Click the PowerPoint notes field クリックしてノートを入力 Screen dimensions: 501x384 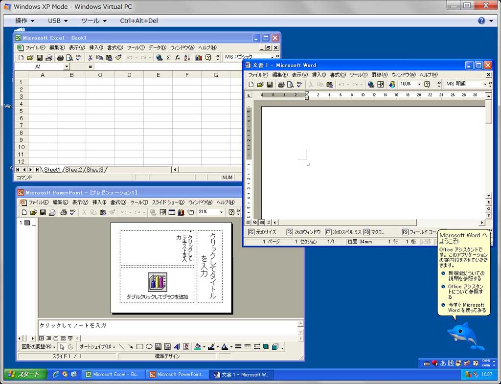click(x=168, y=327)
